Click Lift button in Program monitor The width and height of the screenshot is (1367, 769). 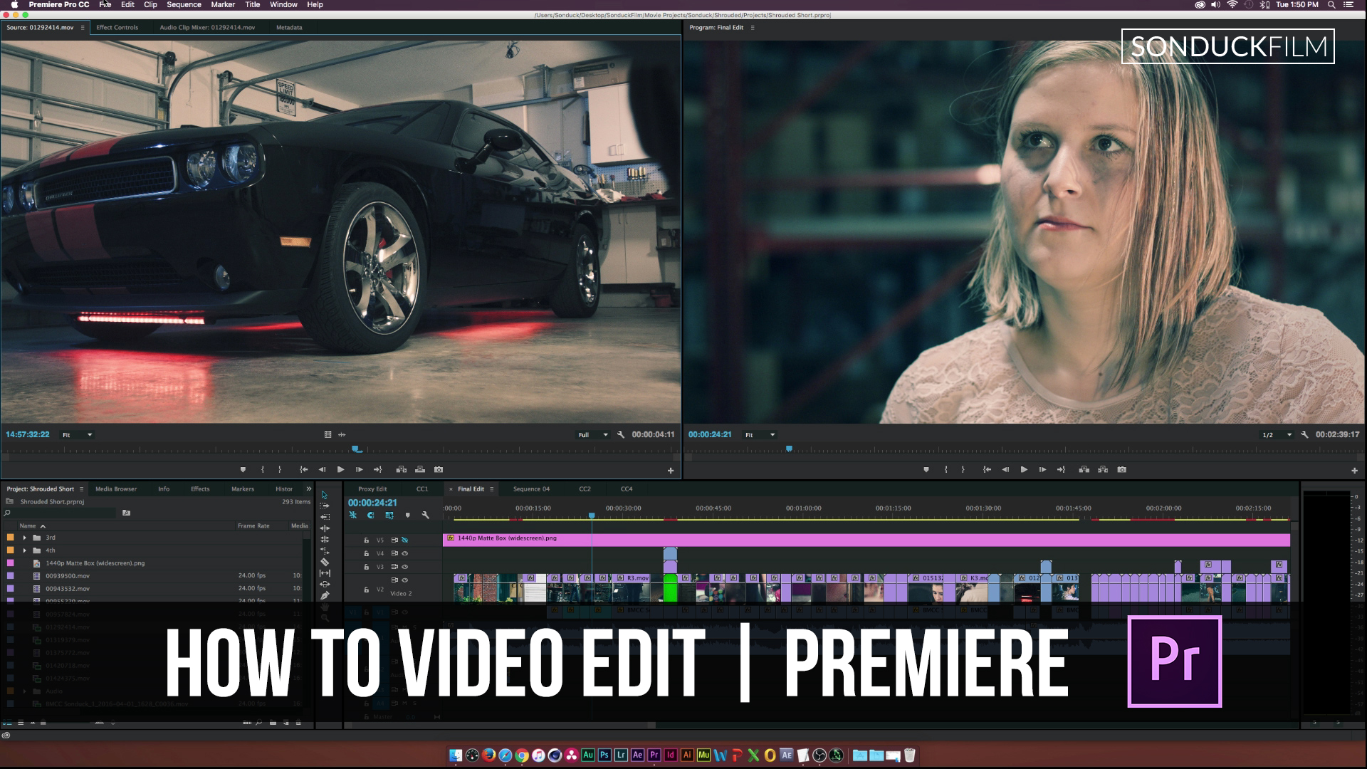(x=1084, y=470)
